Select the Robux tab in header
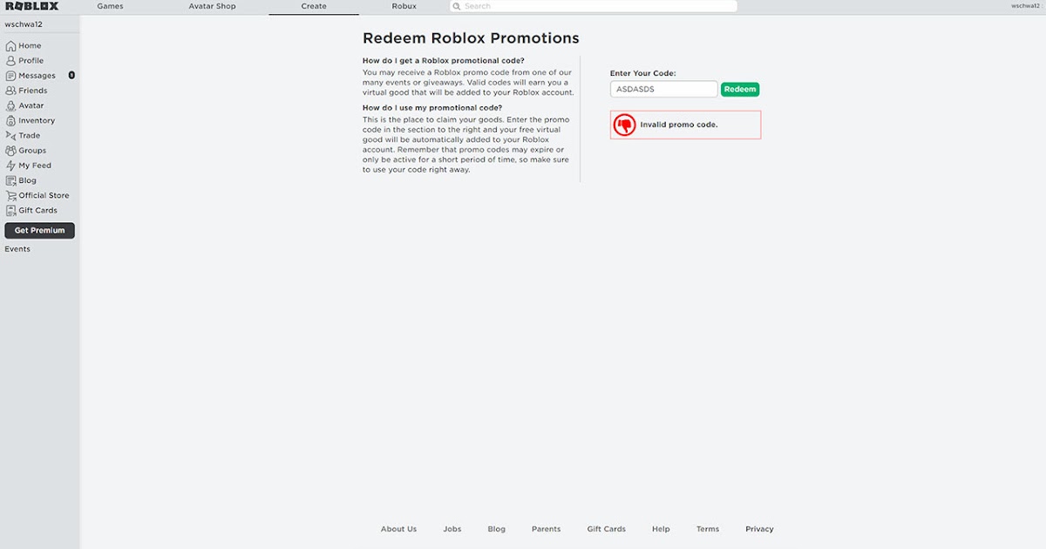 tap(404, 6)
